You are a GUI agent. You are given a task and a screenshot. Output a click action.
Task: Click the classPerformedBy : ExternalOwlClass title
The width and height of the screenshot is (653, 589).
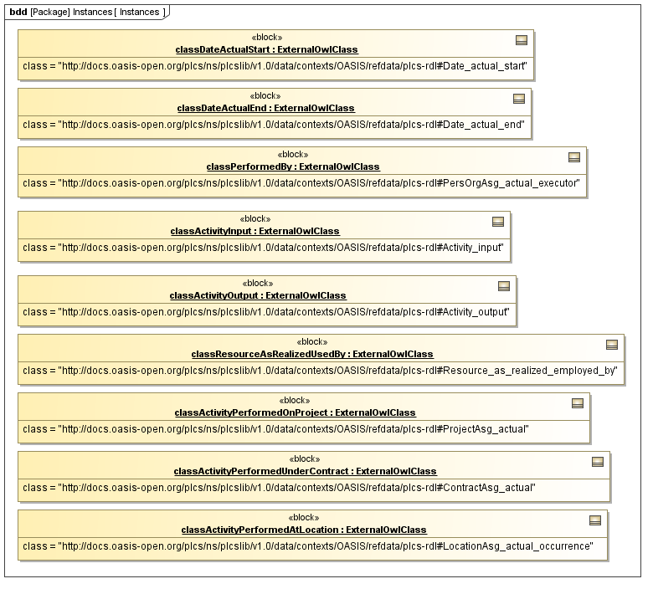point(292,167)
